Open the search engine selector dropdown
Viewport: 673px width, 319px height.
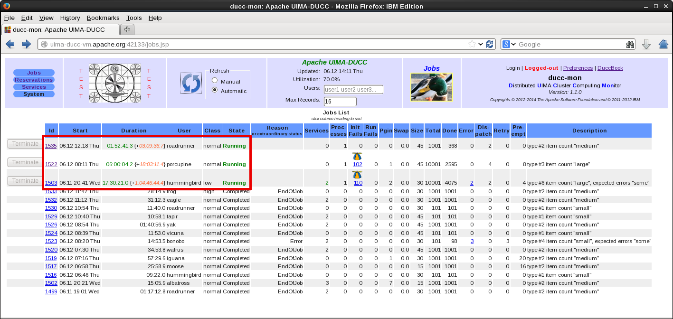(509, 44)
